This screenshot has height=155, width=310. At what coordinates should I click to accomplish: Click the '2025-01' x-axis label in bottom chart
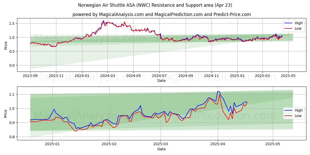click(x=52, y=144)
